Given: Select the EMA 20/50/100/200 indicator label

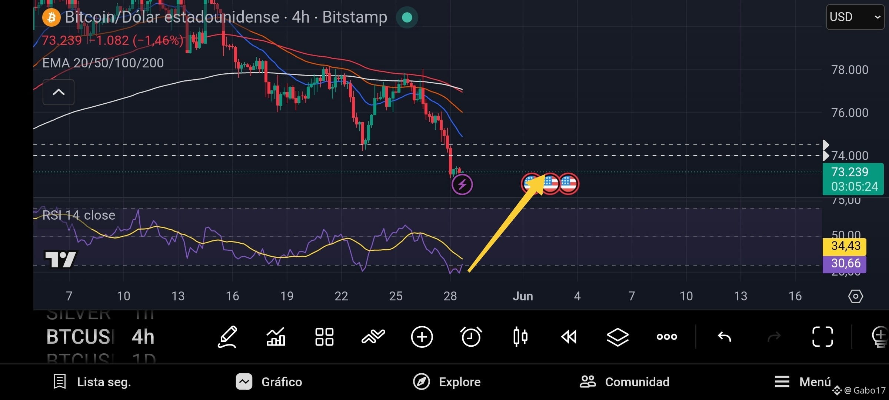Looking at the screenshot, I should (103, 63).
